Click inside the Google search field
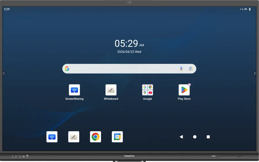Image resolution: width=259 pixels, height=162 pixels. coord(129,69)
